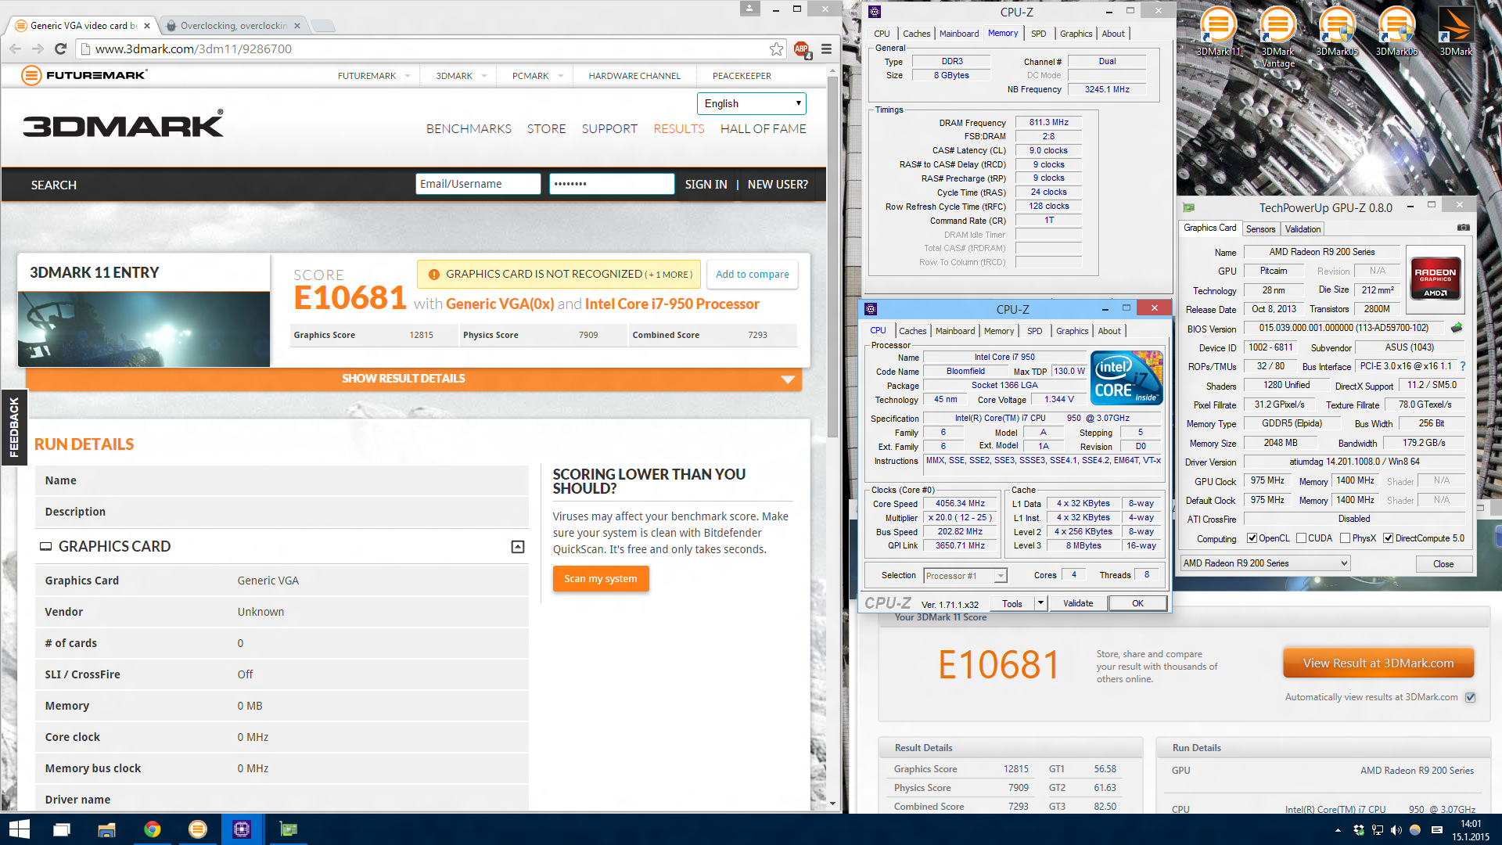This screenshot has width=1502, height=845.
Task: Click warning icon on graphics card notice
Action: point(434,274)
